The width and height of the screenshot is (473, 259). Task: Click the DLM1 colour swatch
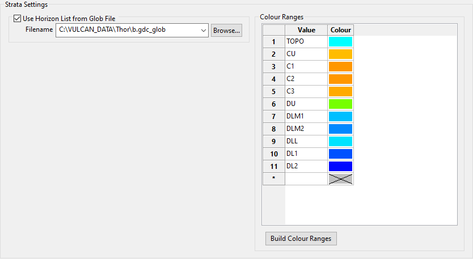(x=340, y=116)
